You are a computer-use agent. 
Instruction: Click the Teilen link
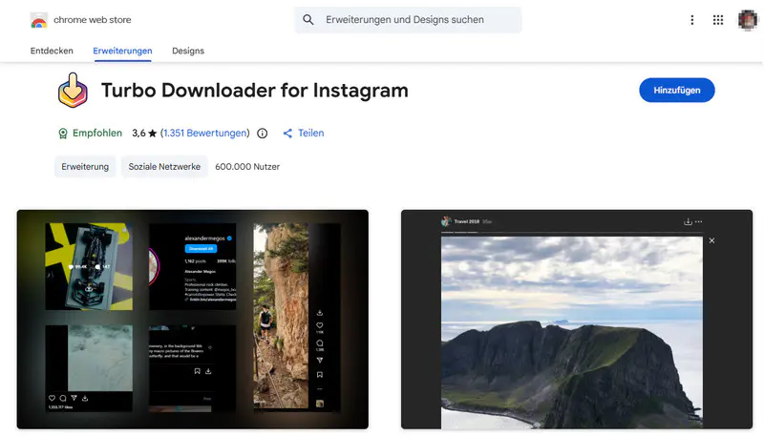(311, 134)
